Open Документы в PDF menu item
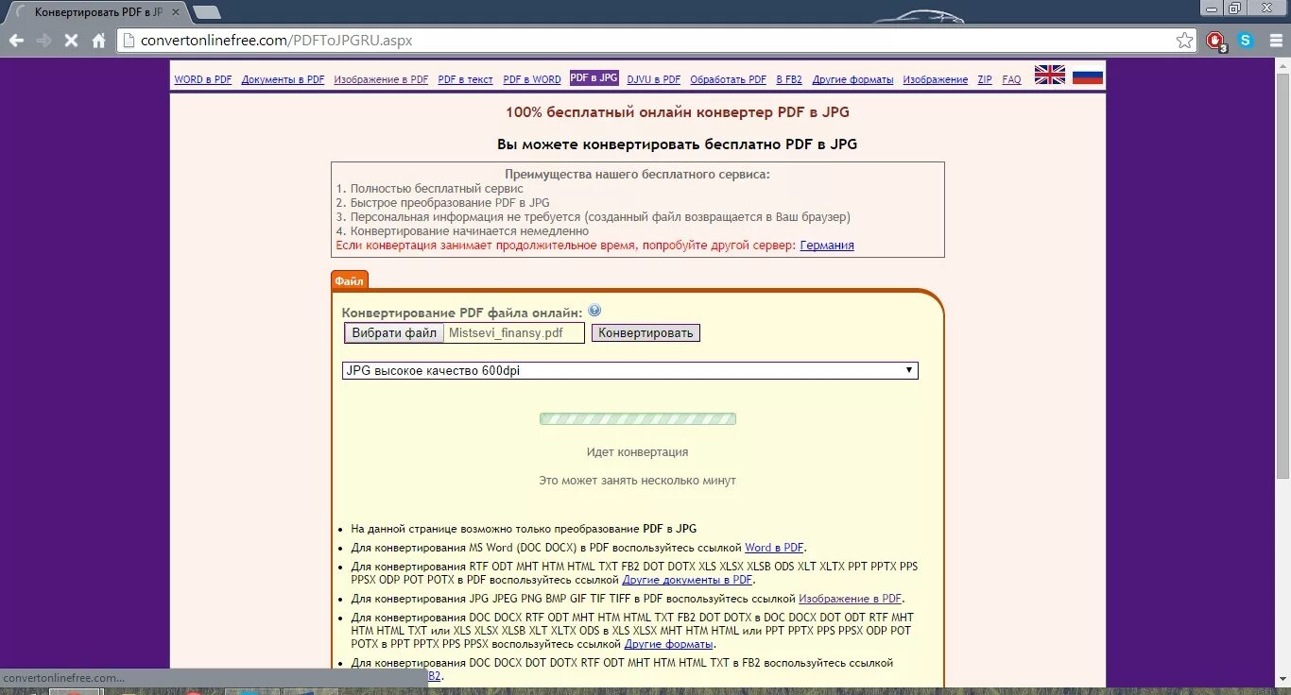The width and height of the screenshot is (1291, 695). point(283,80)
